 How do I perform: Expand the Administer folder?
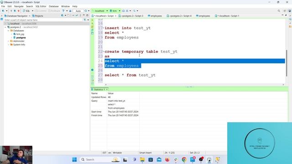(x=8, y=41)
